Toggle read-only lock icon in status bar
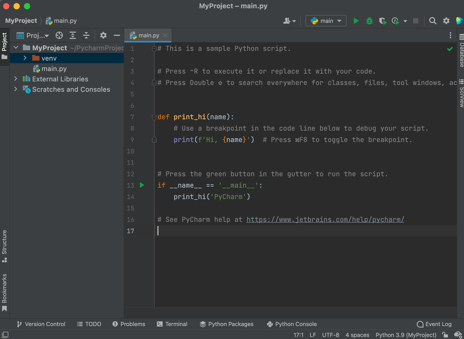Screen dimensions: 464x339 pos(445,335)
